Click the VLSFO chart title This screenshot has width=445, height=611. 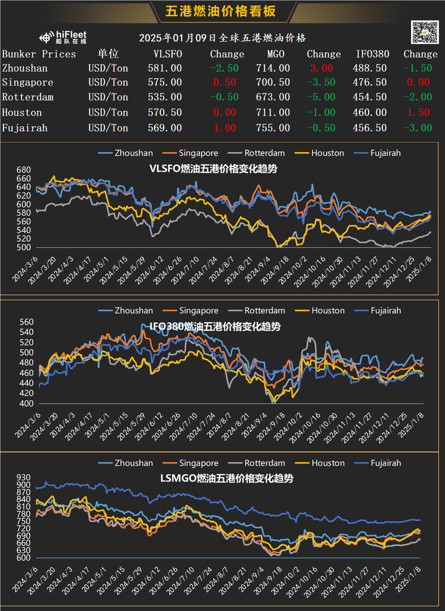213,169
